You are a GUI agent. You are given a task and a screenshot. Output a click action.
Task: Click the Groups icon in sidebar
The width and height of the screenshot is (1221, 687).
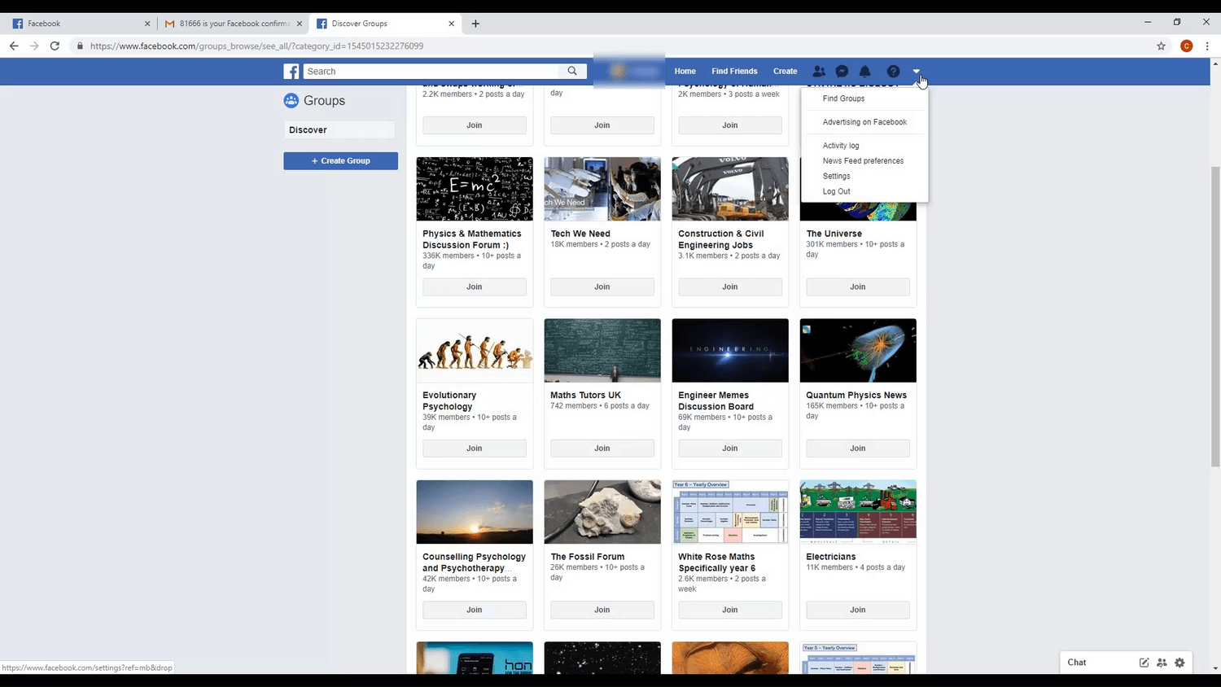tap(291, 101)
